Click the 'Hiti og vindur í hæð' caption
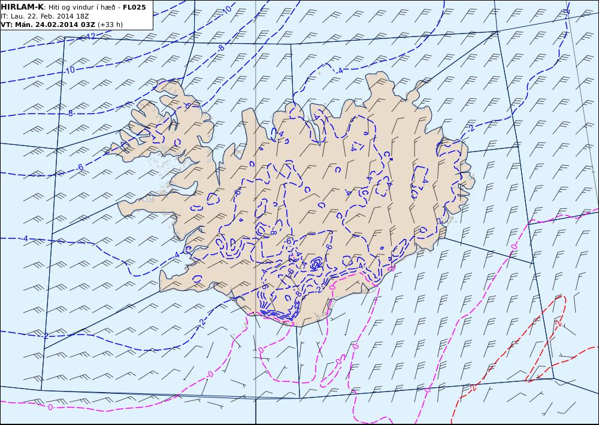The width and height of the screenshot is (599, 425). tap(81, 8)
